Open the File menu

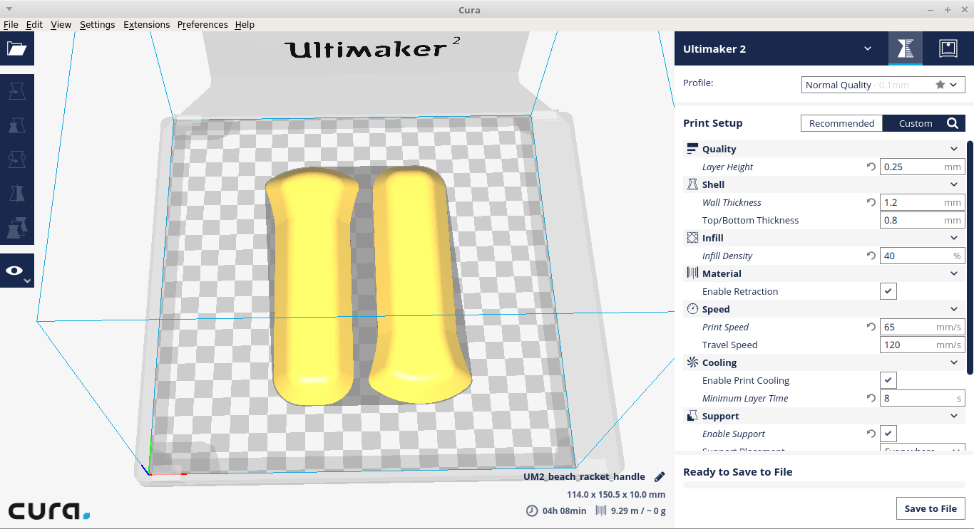click(11, 24)
